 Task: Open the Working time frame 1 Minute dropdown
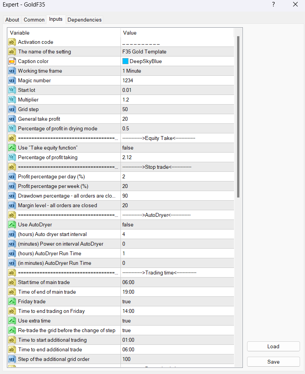pyautogui.click(x=132, y=71)
